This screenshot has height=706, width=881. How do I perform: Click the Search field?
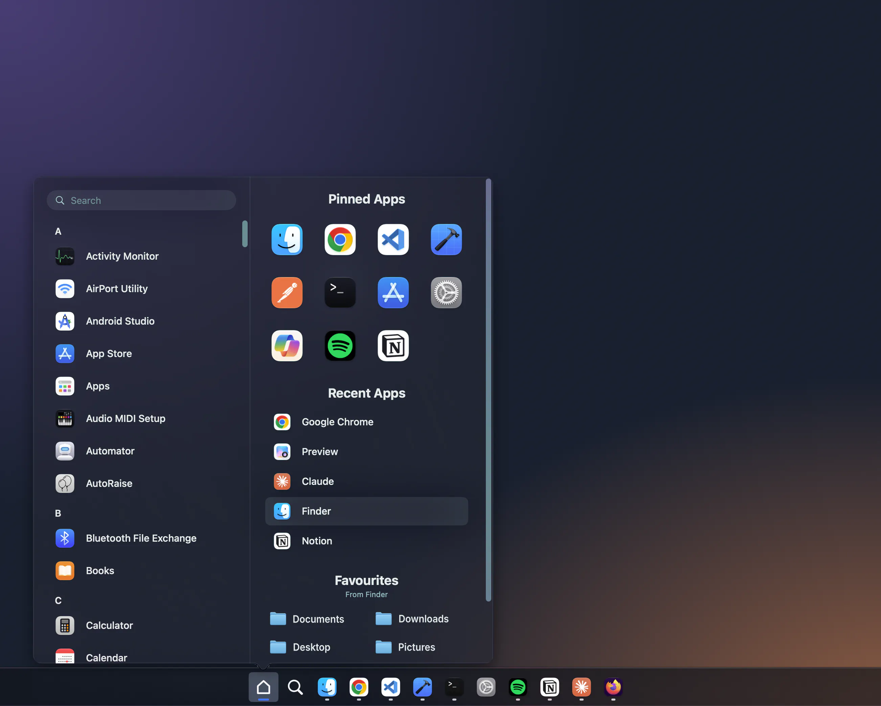[x=141, y=201]
